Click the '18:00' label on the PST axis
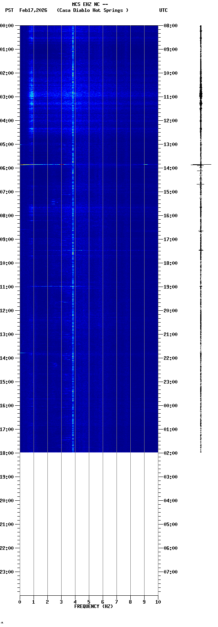The image size is (218, 627). click(7, 453)
